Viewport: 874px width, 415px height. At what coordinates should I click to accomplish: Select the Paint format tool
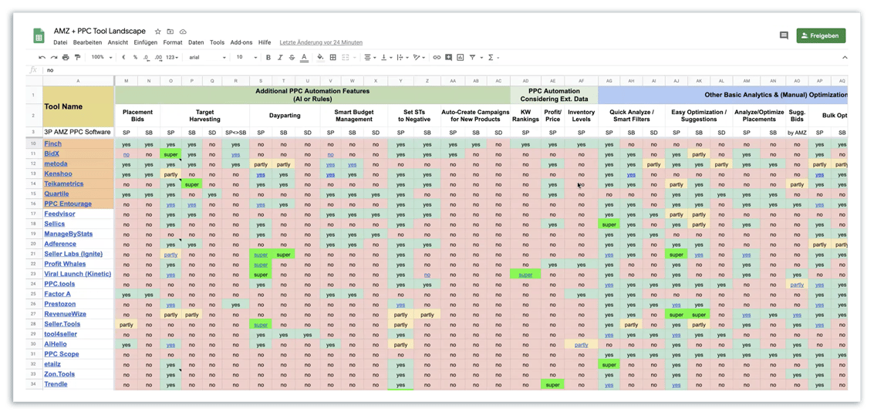77,57
